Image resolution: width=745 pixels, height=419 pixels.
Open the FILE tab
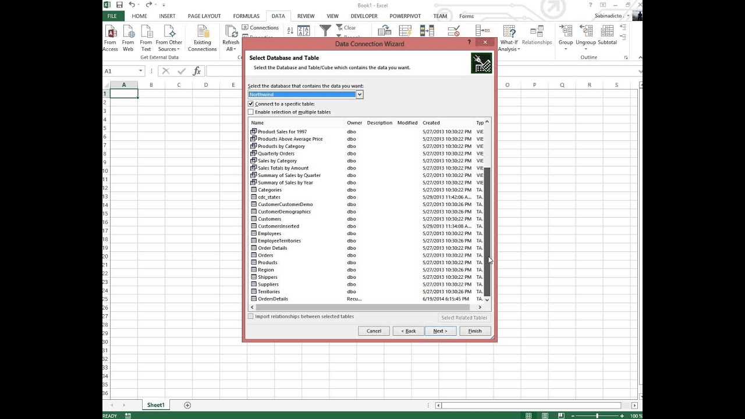[112, 16]
